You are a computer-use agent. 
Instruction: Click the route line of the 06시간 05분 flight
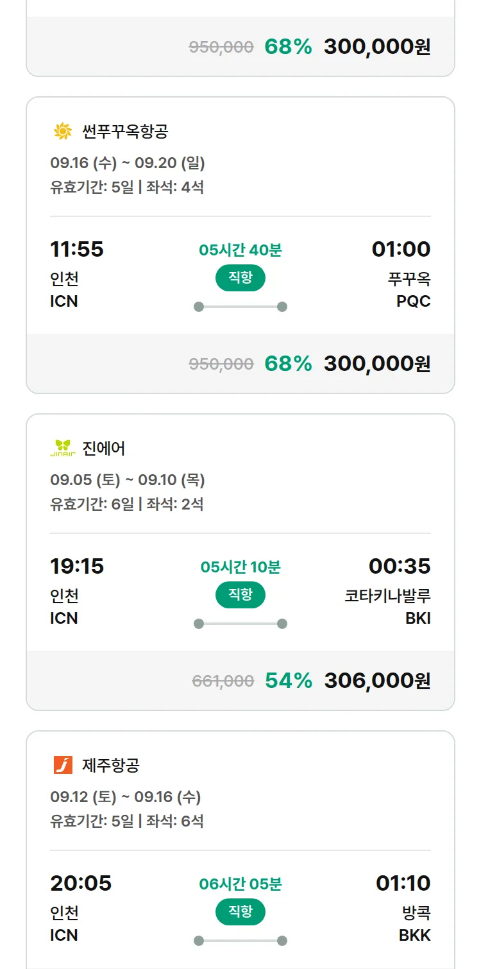tap(240, 941)
